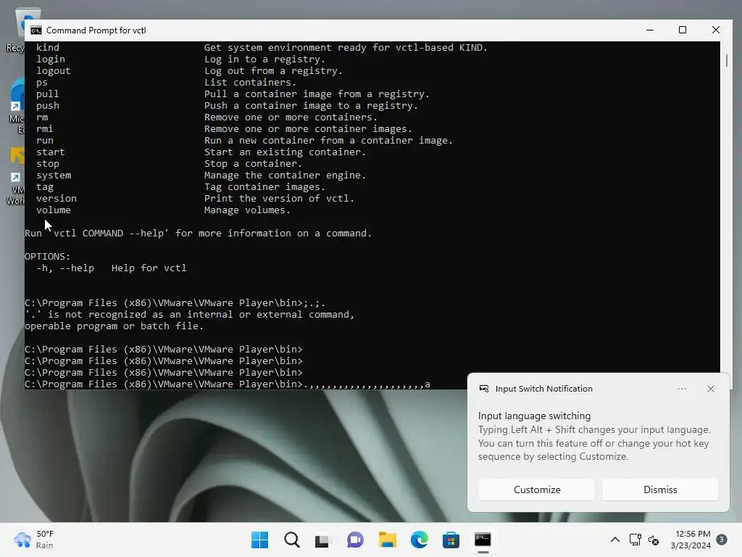Click the Command Prompt vertical scrollbar thumb

coord(726,61)
